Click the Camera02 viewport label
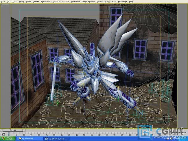The height and width of the screenshot is (141, 188). click(x=5, y=5)
